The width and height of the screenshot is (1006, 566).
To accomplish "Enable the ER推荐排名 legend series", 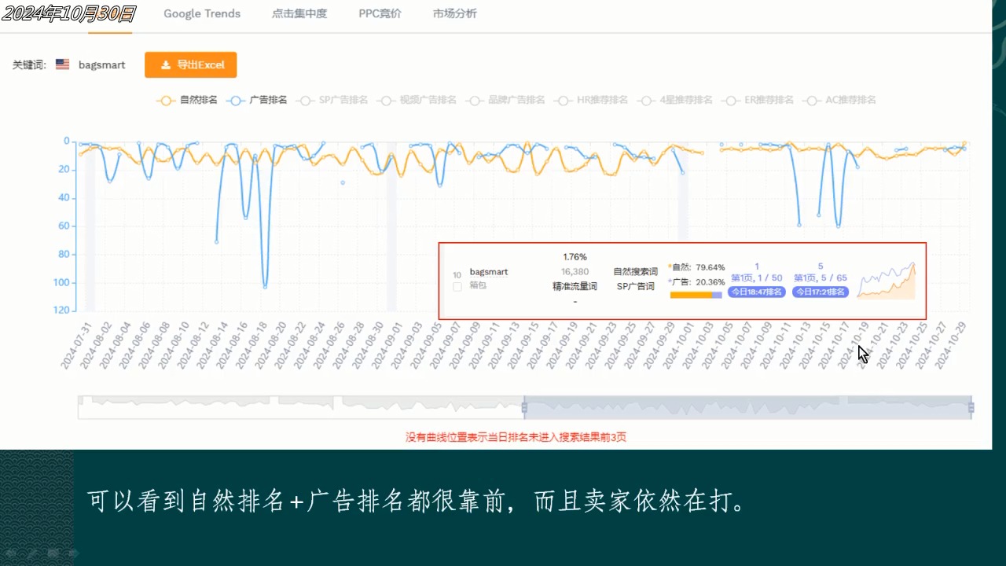I will coord(759,100).
